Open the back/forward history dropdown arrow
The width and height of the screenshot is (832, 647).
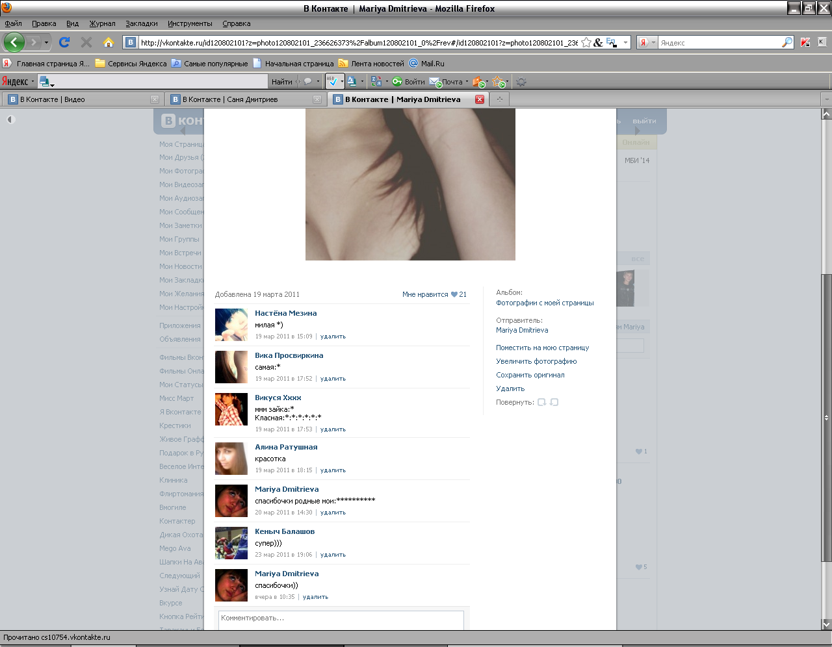click(46, 43)
